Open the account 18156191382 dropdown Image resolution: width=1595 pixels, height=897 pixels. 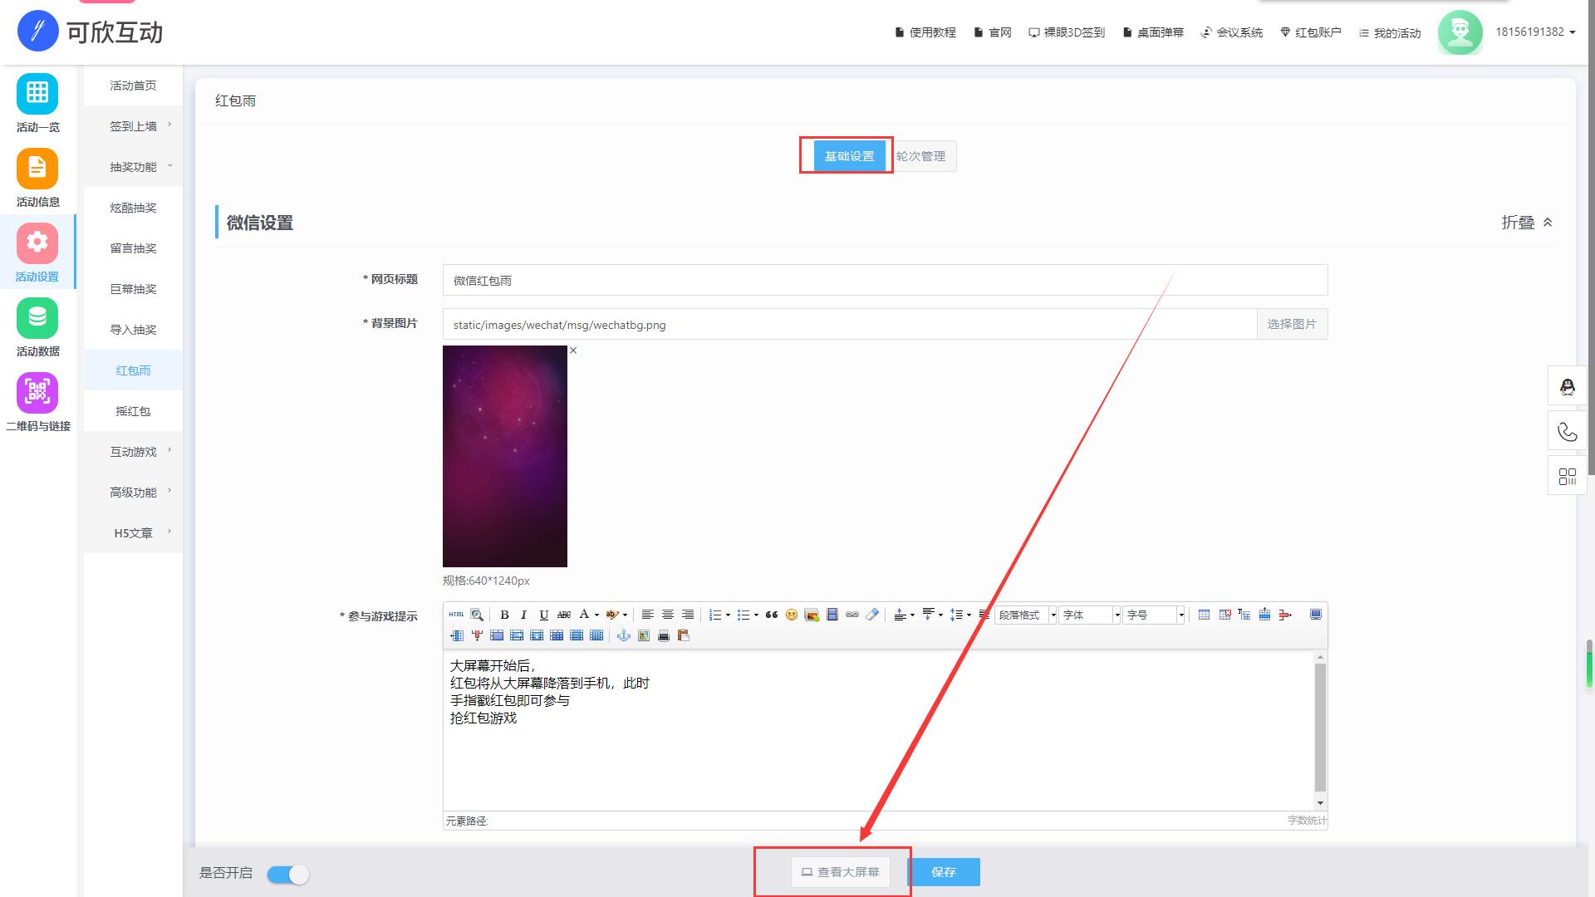coord(1535,32)
